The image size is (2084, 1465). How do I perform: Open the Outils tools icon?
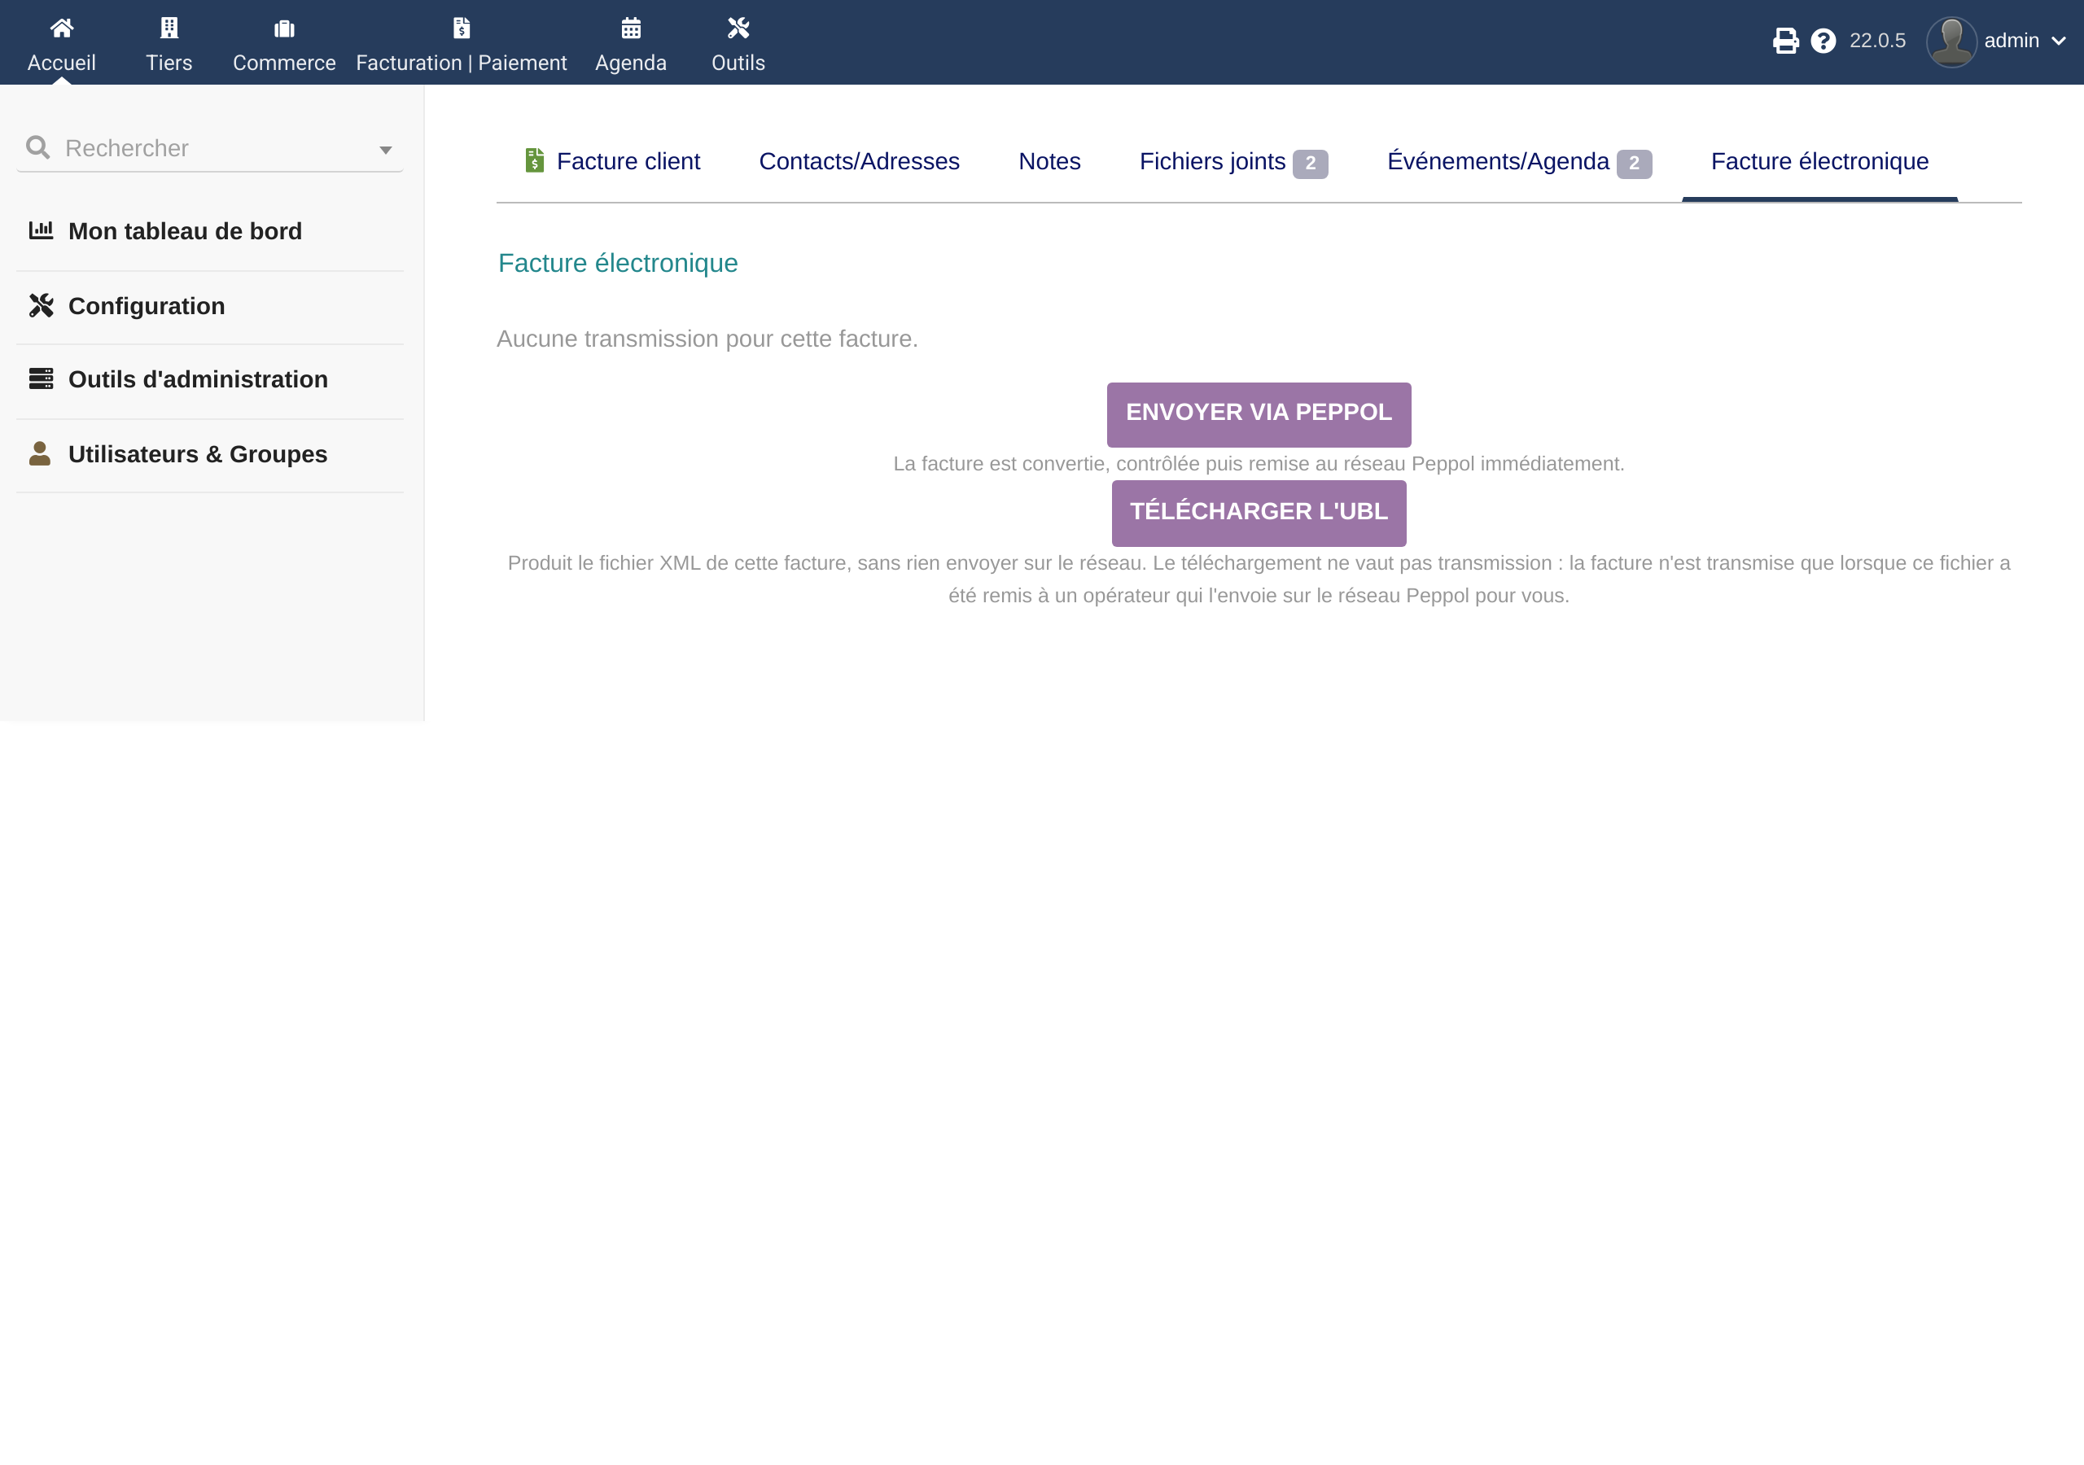click(738, 28)
